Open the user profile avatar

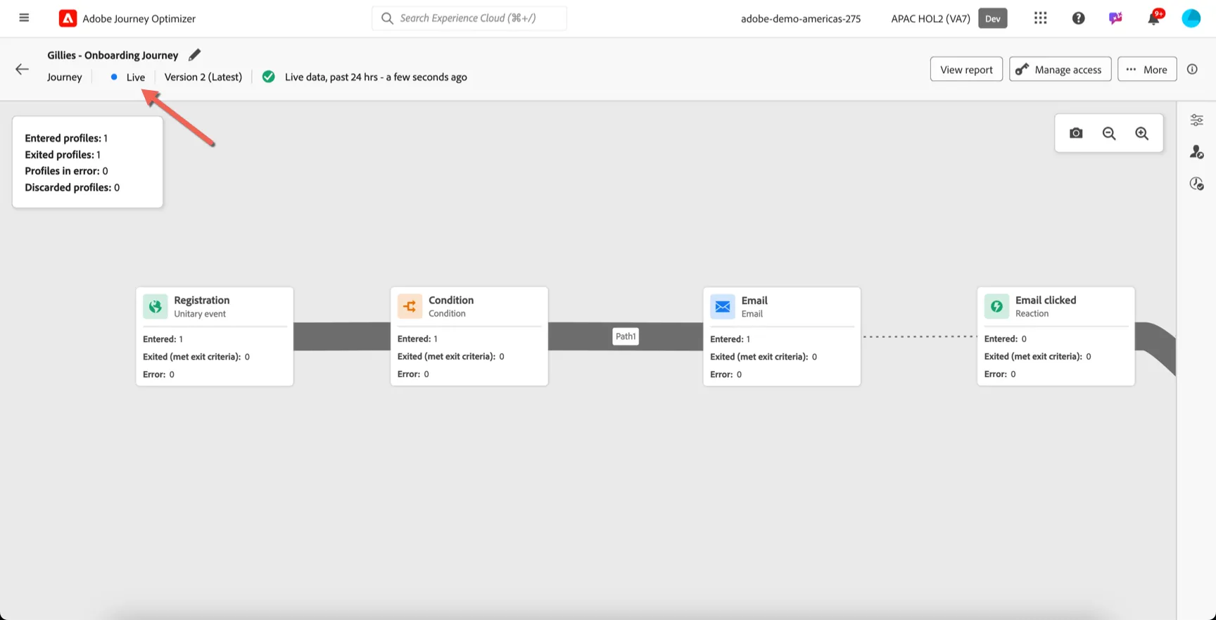click(1191, 18)
